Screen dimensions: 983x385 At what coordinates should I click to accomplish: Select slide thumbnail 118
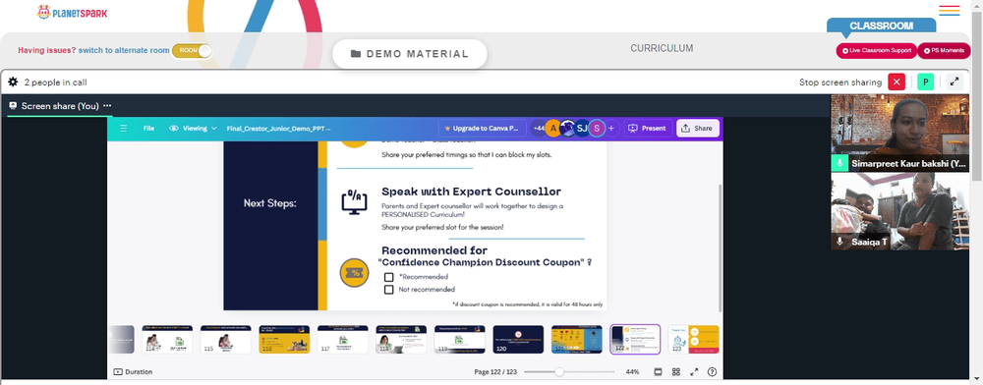(x=401, y=339)
